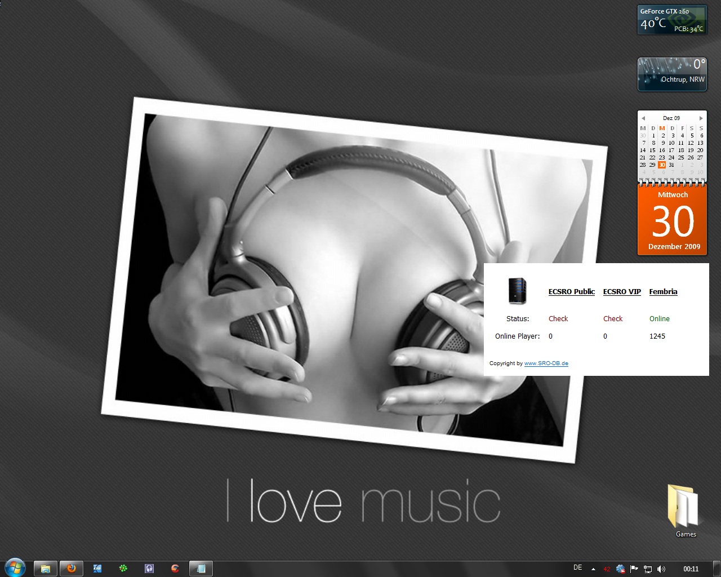The height and width of the screenshot is (577, 721).
Task: Launch the red swirl CCleaner icon
Action: pos(175,569)
